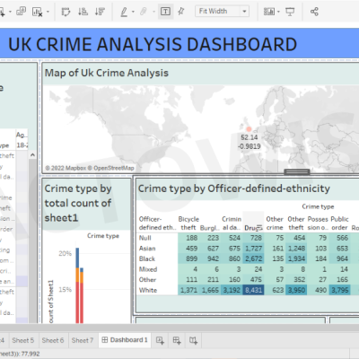Click the 15% axis label on bar chart
Viewport: 359px width, 359px height.
point(65,290)
